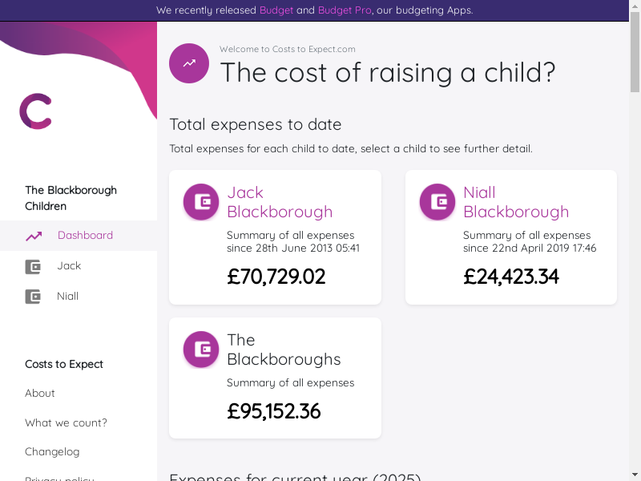Select Niall in the sidebar menu

pos(68,297)
